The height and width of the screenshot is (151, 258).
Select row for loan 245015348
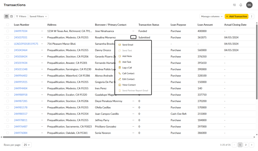click(x=8, y=69)
